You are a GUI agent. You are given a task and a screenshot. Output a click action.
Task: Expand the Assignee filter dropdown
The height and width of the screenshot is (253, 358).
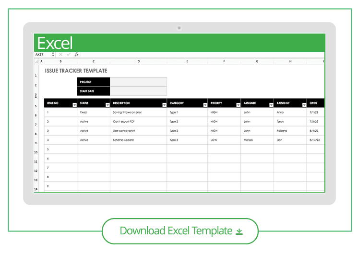point(271,105)
